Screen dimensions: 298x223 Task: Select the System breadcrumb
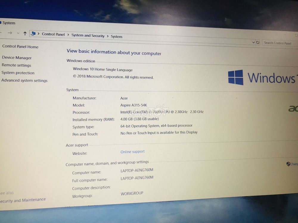[117, 36]
